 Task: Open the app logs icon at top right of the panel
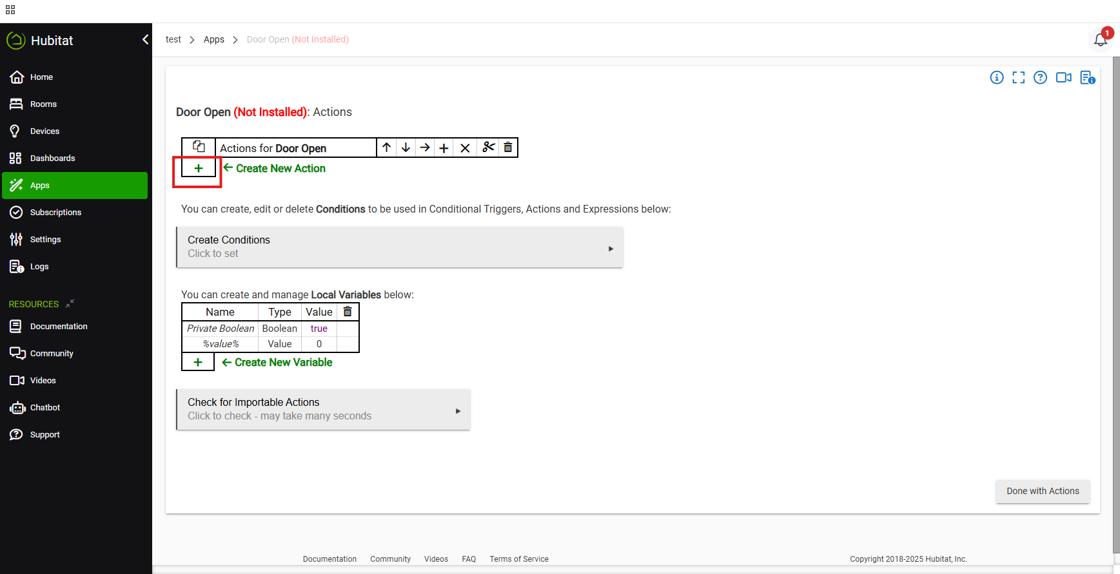[x=1088, y=78]
